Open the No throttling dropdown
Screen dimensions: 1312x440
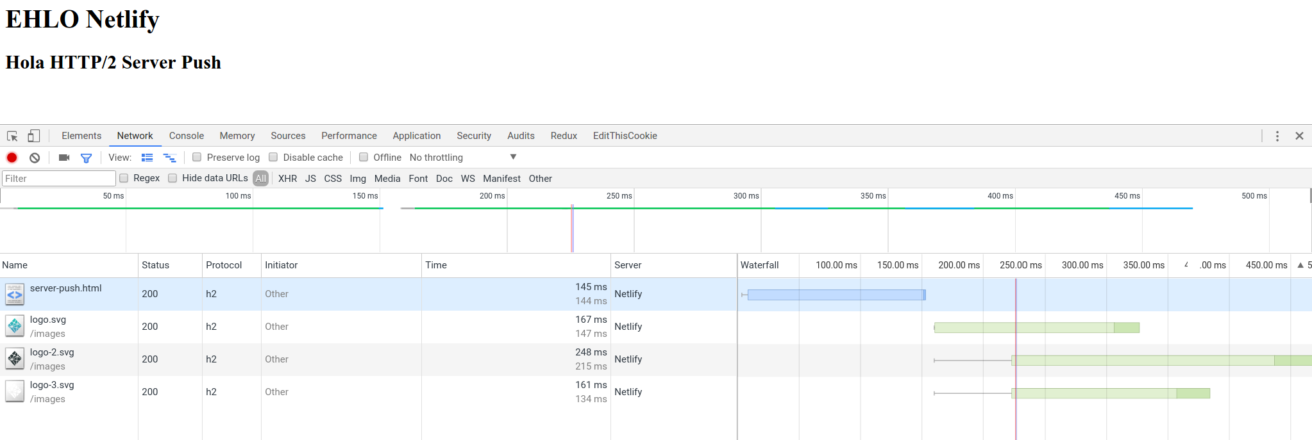pos(462,158)
